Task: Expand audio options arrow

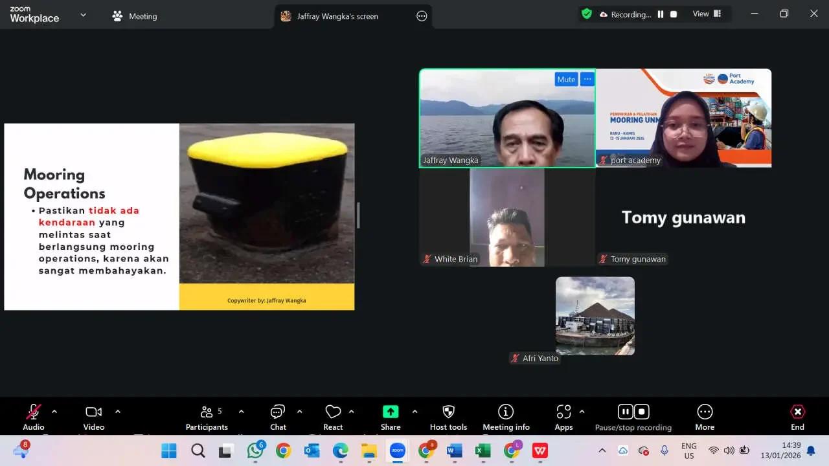Action: point(54,412)
